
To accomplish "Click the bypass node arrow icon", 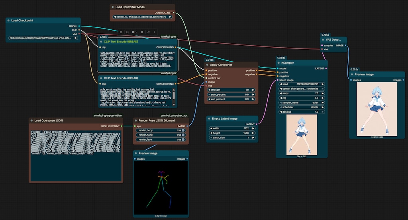I will [149, 32].
